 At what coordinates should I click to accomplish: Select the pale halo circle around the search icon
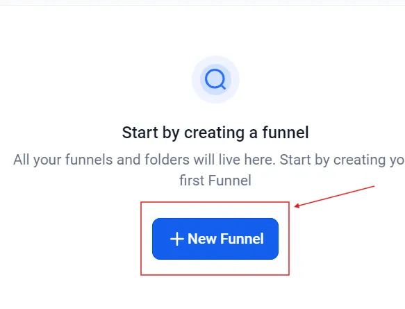(215, 80)
